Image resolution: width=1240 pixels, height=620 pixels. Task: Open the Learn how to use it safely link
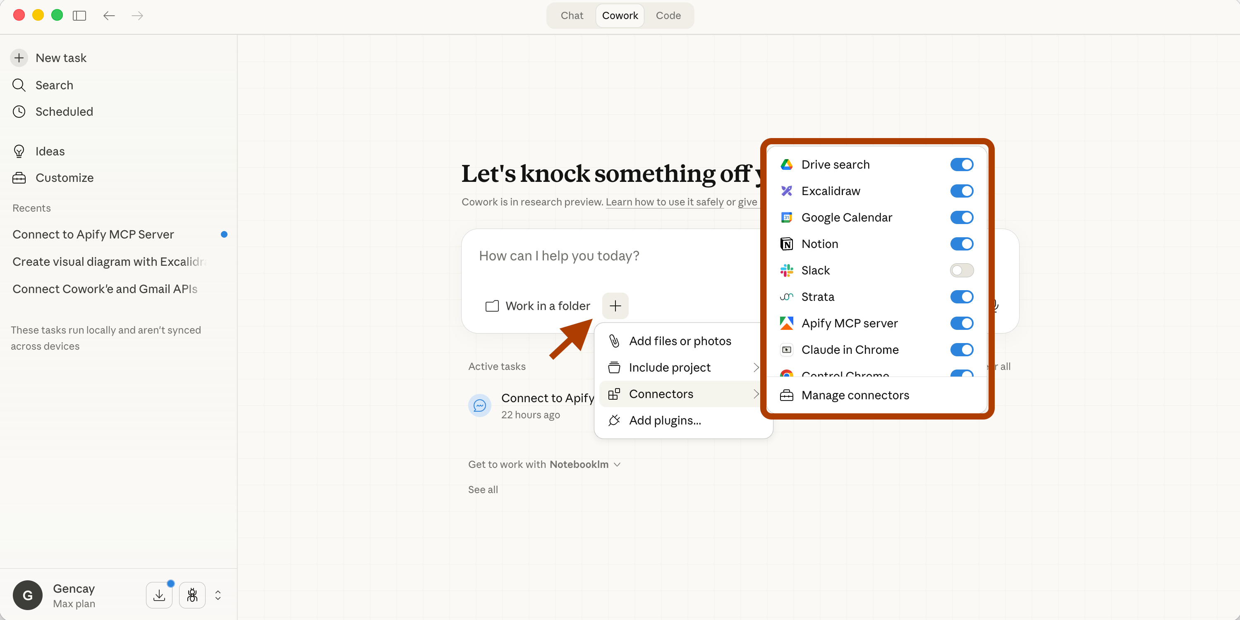pyautogui.click(x=664, y=202)
